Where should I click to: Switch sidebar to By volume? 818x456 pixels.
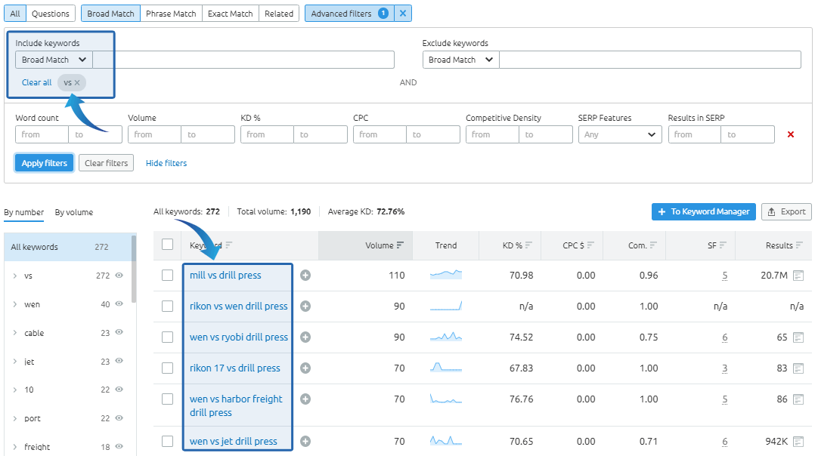point(74,212)
